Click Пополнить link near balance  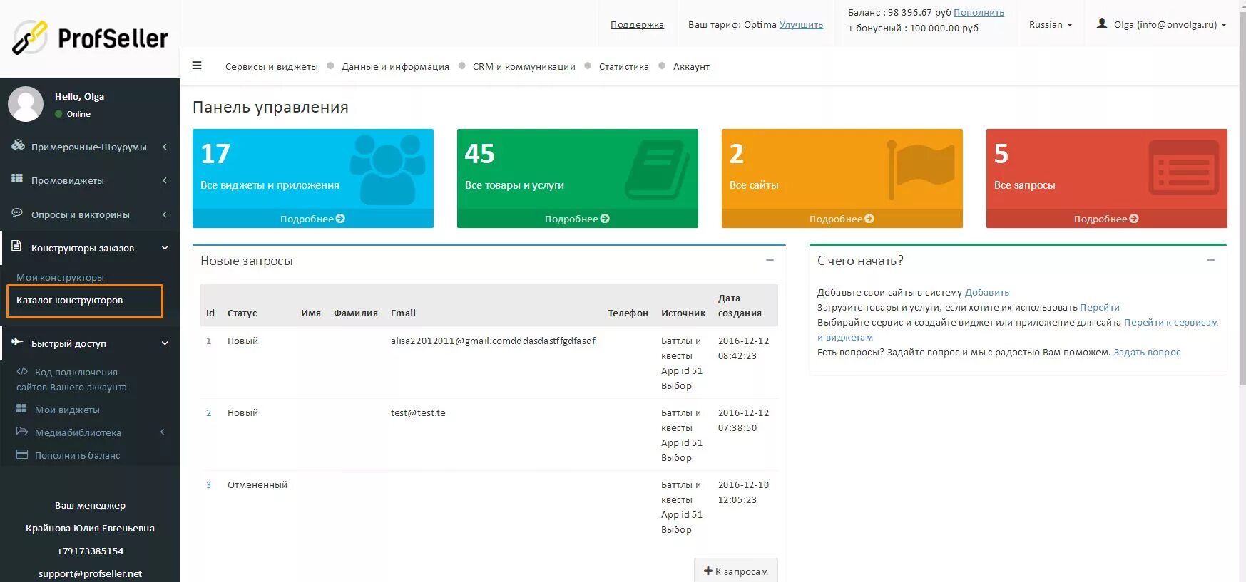pos(979,12)
